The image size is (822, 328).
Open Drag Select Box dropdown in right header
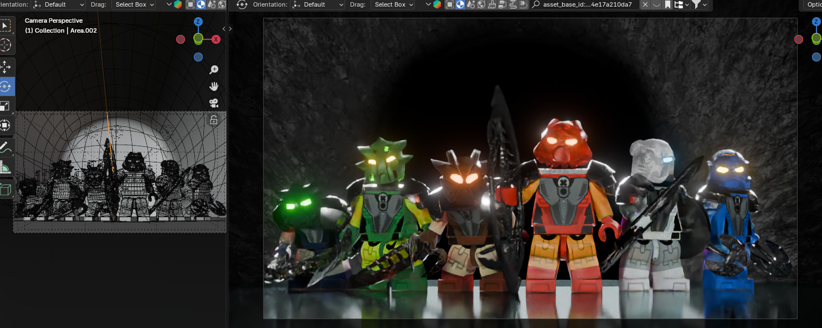[x=394, y=4]
